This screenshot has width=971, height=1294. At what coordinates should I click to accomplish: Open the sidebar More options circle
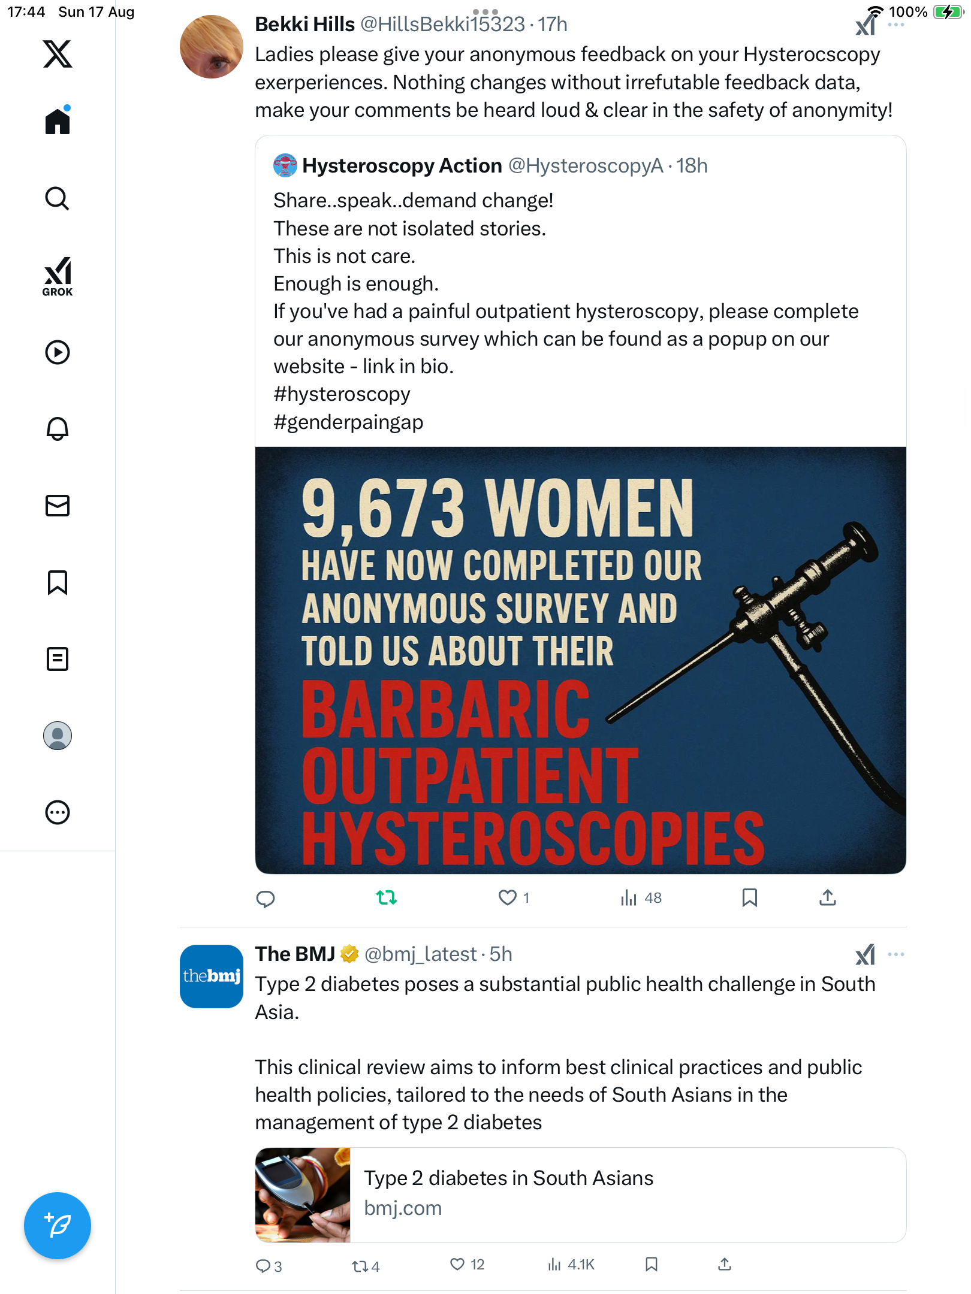tap(58, 812)
